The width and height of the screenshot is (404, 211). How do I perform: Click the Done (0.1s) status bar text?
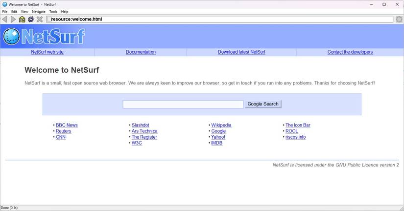click(9, 208)
